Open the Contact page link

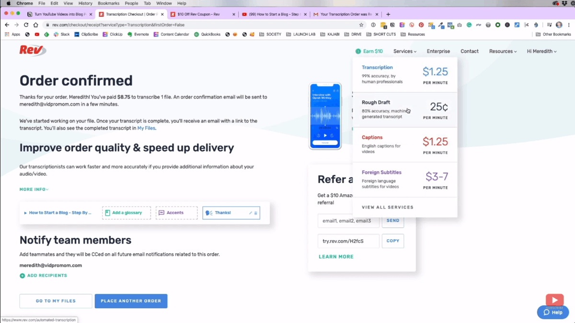coord(470,51)
